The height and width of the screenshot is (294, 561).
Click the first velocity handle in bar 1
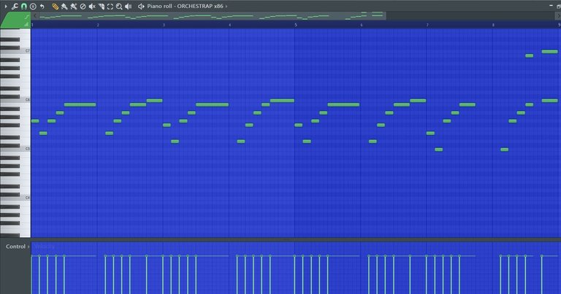(x=32, y=256)
